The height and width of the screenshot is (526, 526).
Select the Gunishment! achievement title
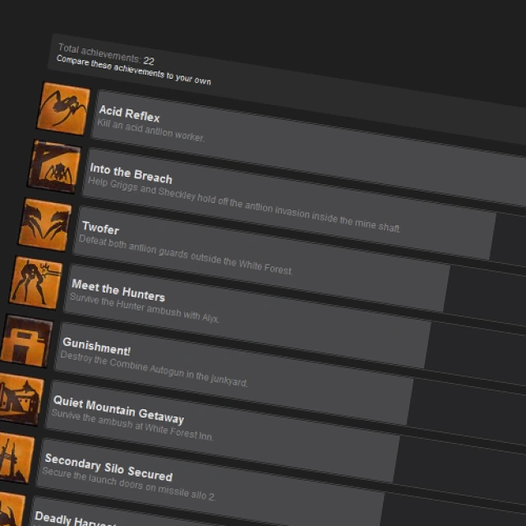[x=96, y=347]
